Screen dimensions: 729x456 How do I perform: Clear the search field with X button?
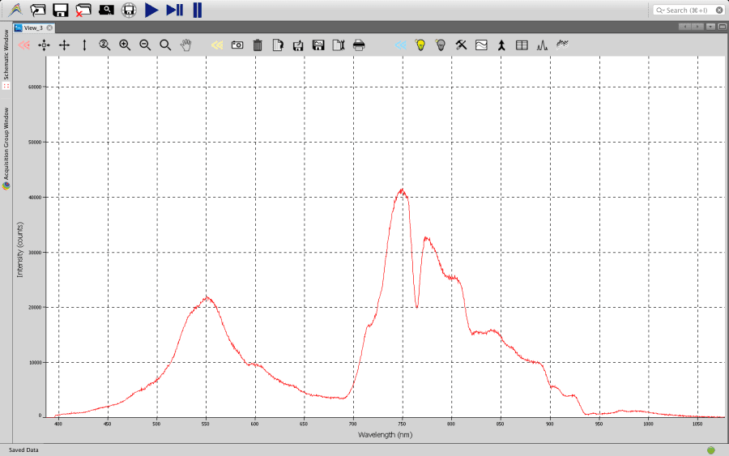(719, 11)
